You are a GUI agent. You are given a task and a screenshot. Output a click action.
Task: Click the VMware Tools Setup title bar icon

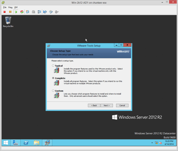(49, 46)
